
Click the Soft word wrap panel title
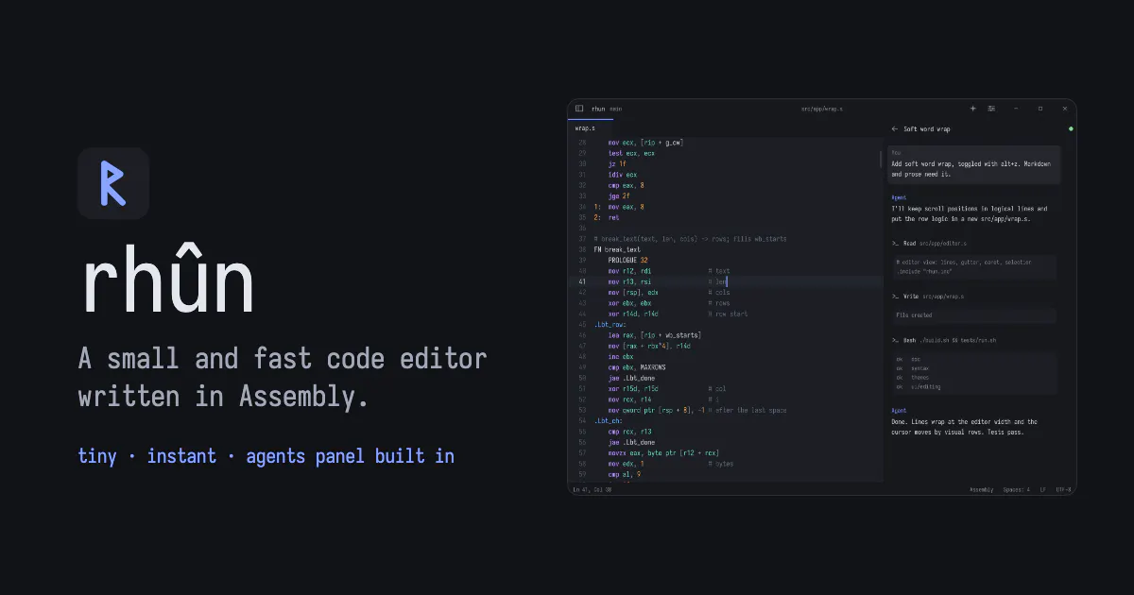coord(927,128)
